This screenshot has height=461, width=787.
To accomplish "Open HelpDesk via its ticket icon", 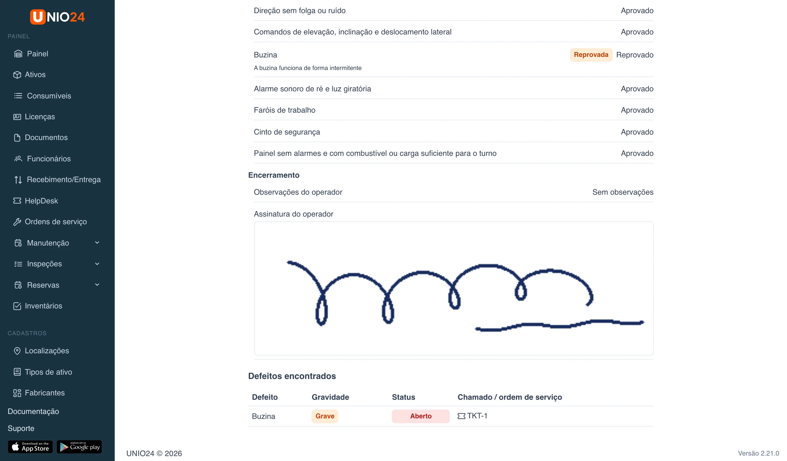I will 17,201.
